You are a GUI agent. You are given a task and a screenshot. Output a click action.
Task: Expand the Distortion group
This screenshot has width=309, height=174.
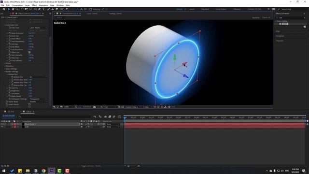(x=4, y=66)
